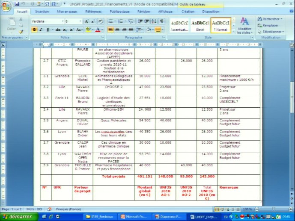Undo the last action
Viewport: 295px width, 221px height.
click(23, 4)
